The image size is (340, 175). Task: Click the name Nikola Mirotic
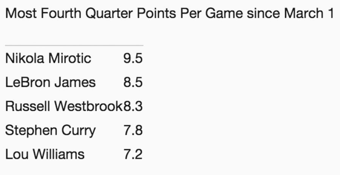(48, 58)
